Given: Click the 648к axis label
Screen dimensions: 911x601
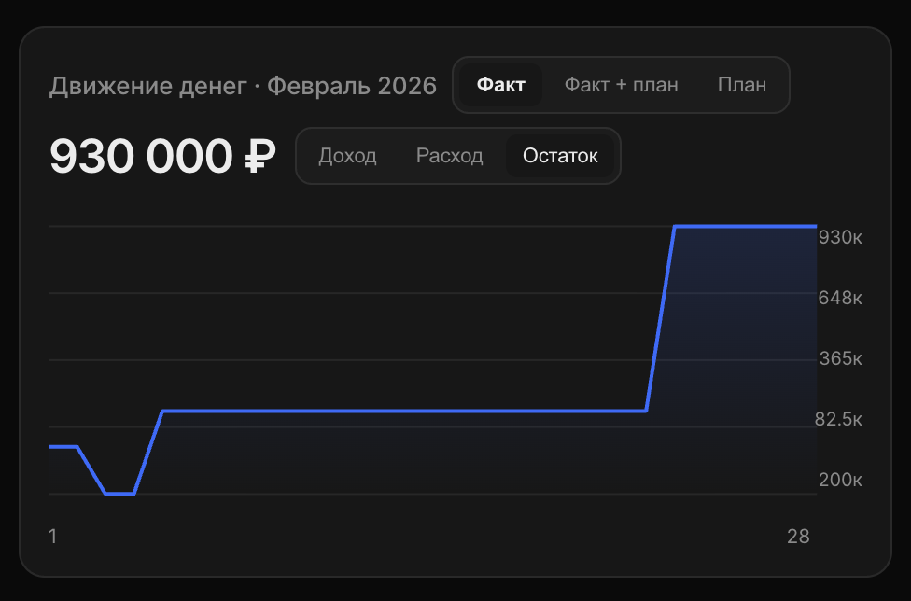Looking at the screenshot, I should [x=840, y=298].
